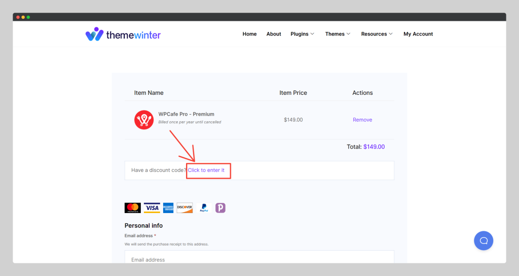Click 'Billed once per year until cancelled' note
The image size is (519, 276).
[190, 122]
